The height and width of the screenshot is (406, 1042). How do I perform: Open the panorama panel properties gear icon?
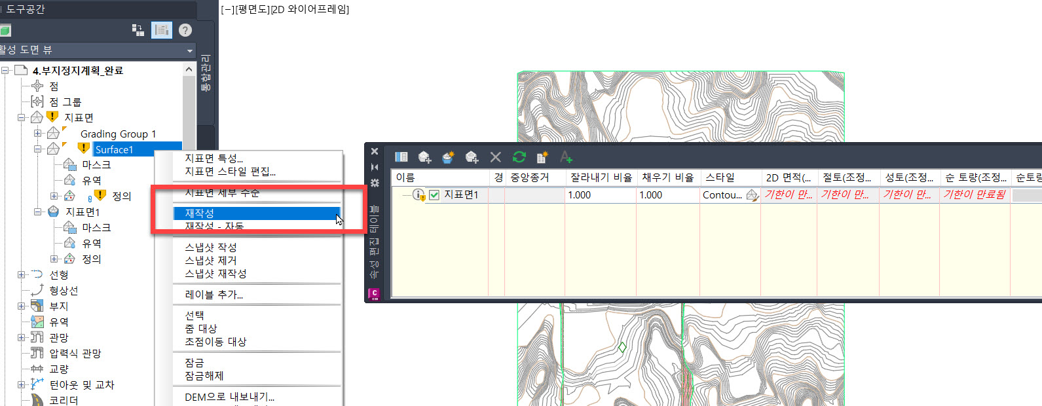[375, 183]
